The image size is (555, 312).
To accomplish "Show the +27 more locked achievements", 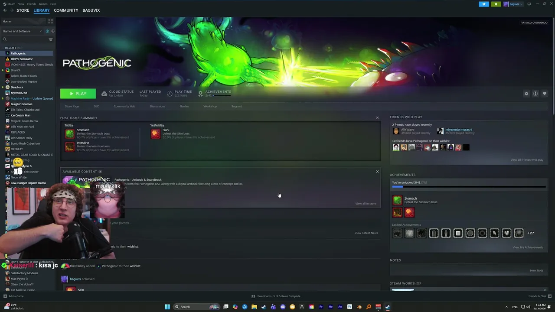I will (531, 233).
